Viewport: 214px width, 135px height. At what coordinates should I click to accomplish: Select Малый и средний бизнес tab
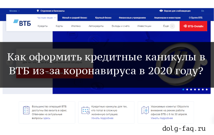point(75,18)
